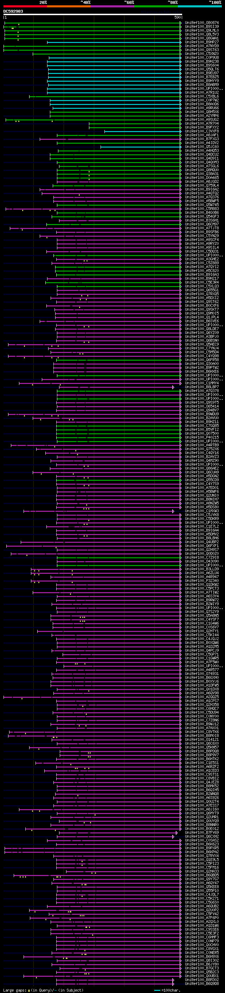Screen dimensions: 225x993
Task: Select hit label UniRef100_Q1JPL4
Action: 202,317
